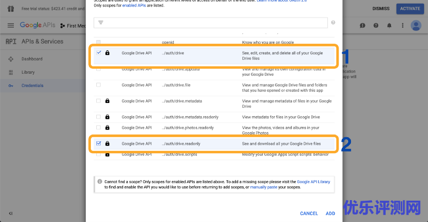Click the Dashboard sidebar icon
Image resolution: width=428 pixels, height=222 pixels.
tap(11, 59)
